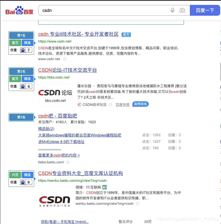Open the dropdown arrow beside wenku.baidu.com URL
Viewport: 221px width, 224px height.
pos(137,204)
